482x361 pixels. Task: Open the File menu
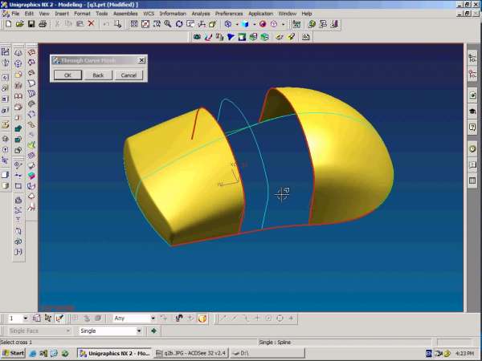pyautogui.click(x=15, y=14)
